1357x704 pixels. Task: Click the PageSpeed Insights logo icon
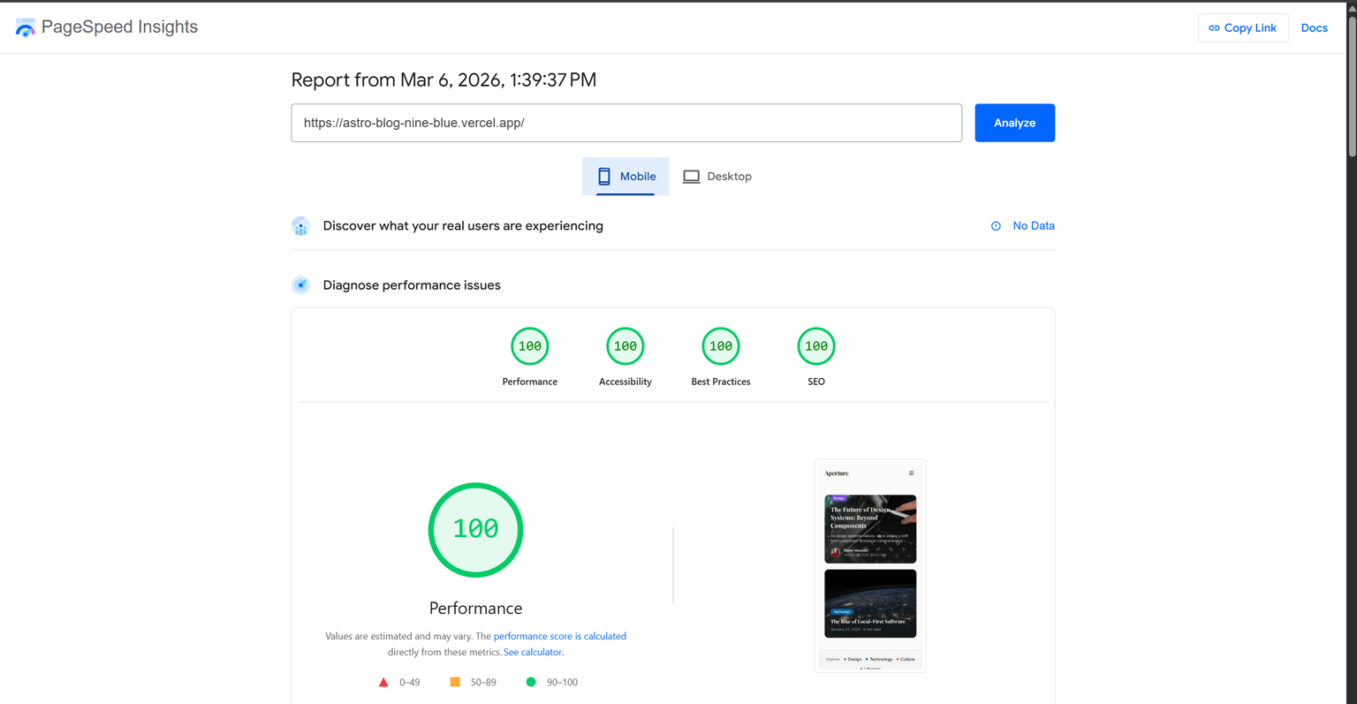(25, 27)
